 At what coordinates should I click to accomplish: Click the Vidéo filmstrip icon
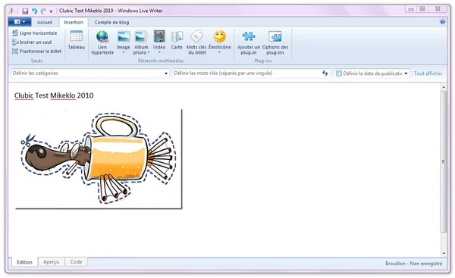point(159,37)
